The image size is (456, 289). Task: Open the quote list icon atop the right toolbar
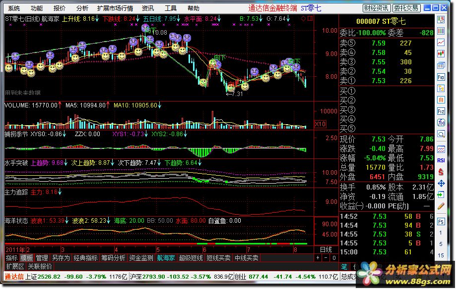coord(441,20)
